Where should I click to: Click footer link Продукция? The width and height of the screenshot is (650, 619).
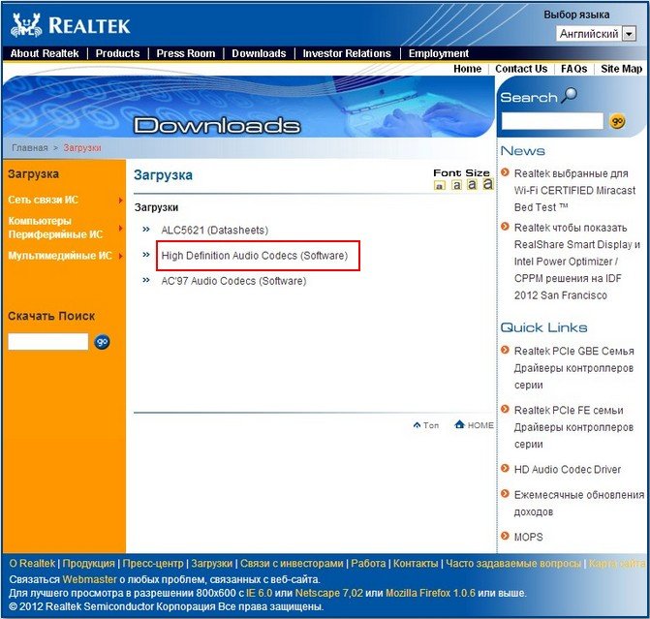pyautogui.click(x=89, y=564)
